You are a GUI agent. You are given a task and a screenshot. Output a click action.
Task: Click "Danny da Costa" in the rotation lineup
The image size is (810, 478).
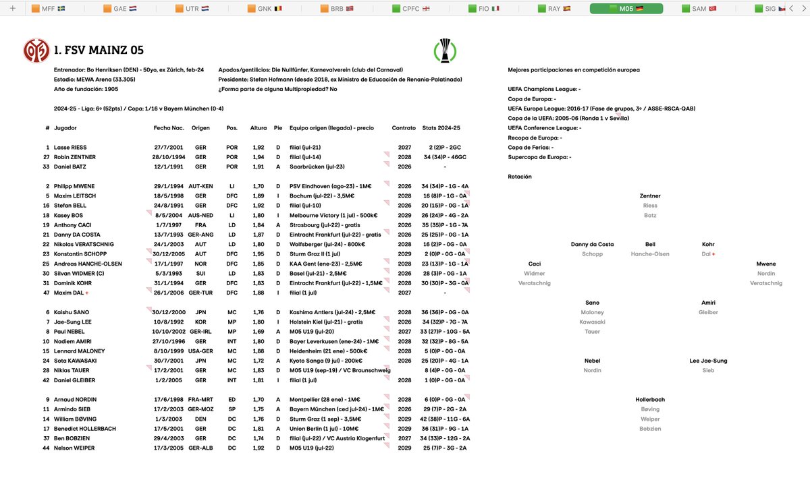pos(592,245)
